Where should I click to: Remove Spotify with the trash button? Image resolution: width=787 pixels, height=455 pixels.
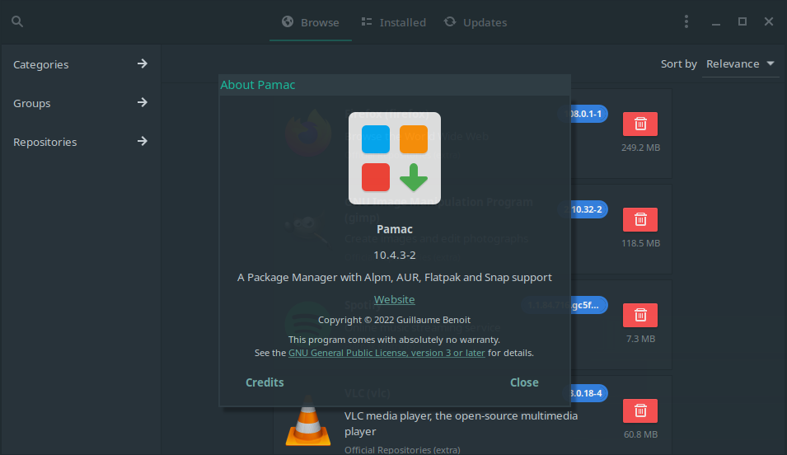pyautogui.click(x=640, y=316)
